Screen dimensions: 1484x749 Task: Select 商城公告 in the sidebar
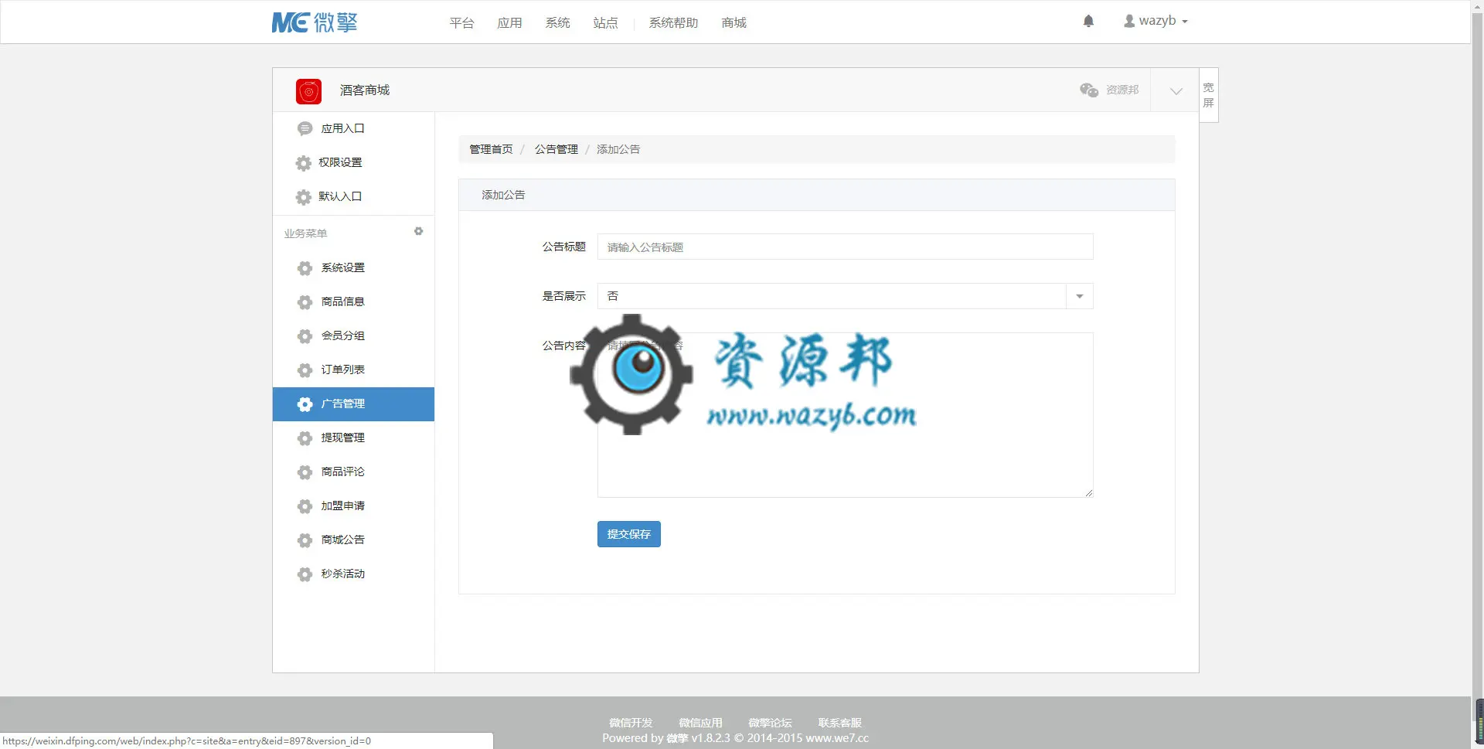pyautogui.click(x=353, y=540)
